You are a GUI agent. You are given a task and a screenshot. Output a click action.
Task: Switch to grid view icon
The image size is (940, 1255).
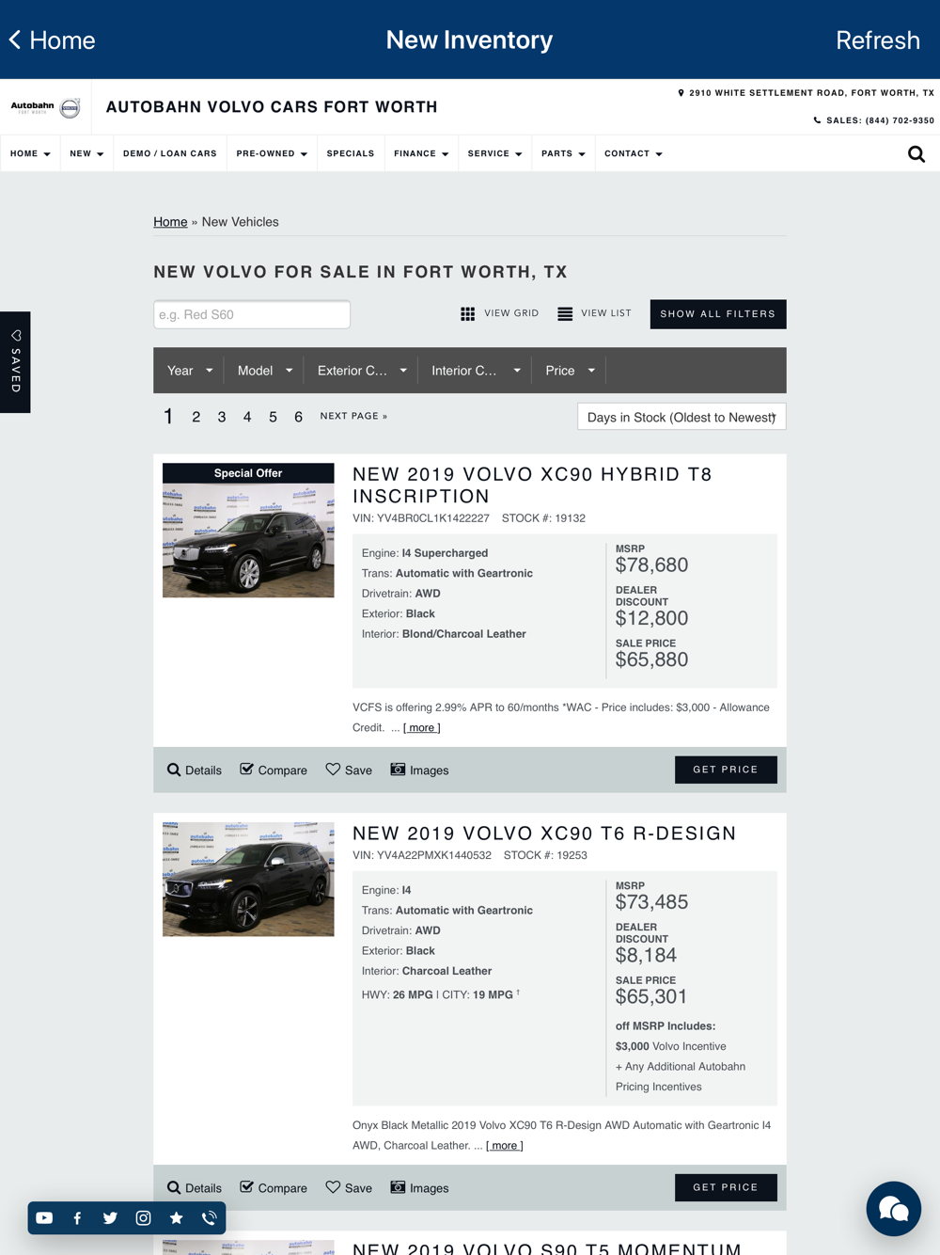467,314
